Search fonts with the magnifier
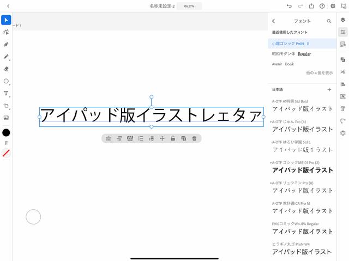Image resolution: width=349 pixels, height=261 pixels. [329, 21]
